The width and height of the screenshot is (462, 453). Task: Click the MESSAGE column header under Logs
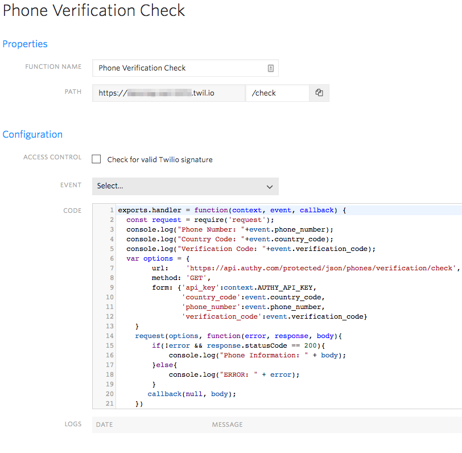pyautogui.click(x=227, y=424)
